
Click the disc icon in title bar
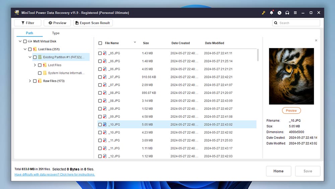pos(279,13)
